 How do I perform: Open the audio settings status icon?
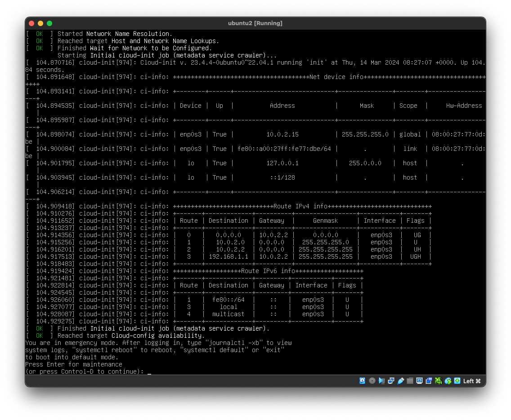click(x=381, y=380)
